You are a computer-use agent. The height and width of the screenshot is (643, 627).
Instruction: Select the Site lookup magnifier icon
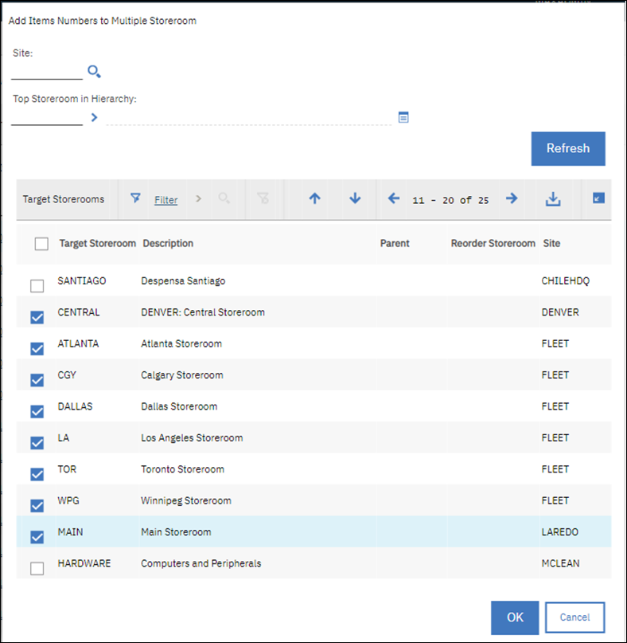93,72
